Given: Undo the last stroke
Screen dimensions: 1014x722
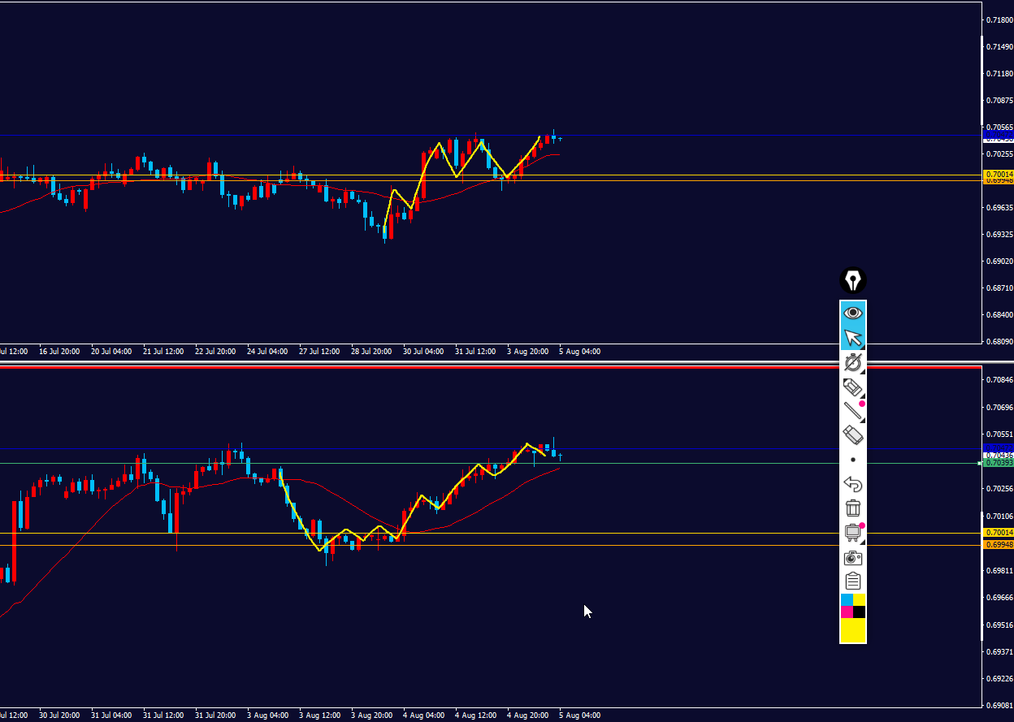Looking at the screenshot, I should [853, 484].
